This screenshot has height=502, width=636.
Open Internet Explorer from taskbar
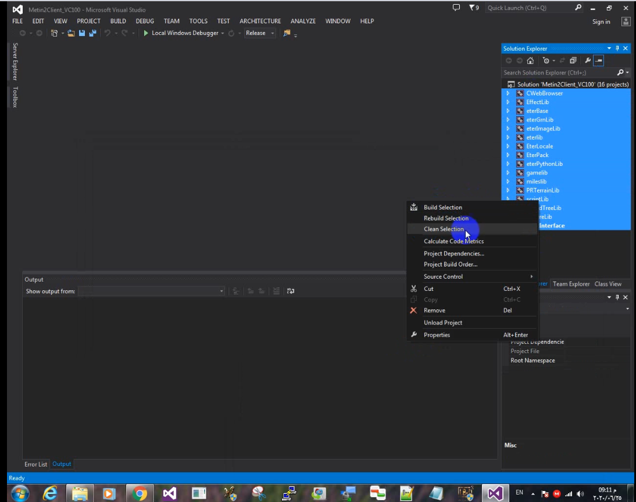(50, 493)
